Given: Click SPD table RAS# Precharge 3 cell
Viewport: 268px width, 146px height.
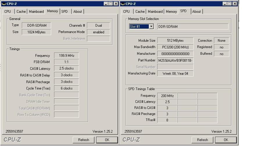Looking at the screenshot, I should [x=167, y=114].
